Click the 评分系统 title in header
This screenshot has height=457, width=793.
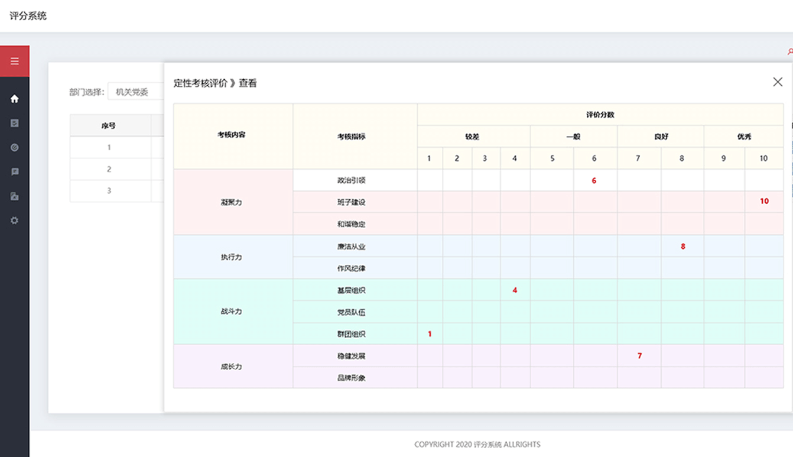click(28, 16)
